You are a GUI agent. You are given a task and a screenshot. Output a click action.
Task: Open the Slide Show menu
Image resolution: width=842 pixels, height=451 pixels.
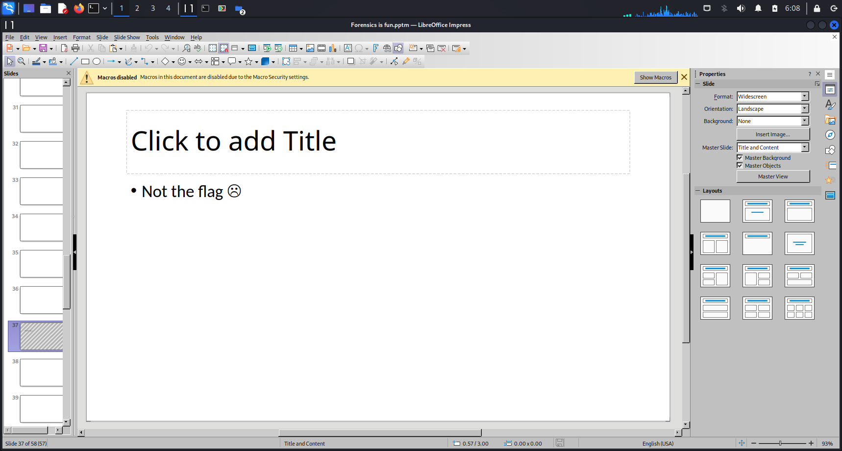pyautogui.click(x=127, y=37)
